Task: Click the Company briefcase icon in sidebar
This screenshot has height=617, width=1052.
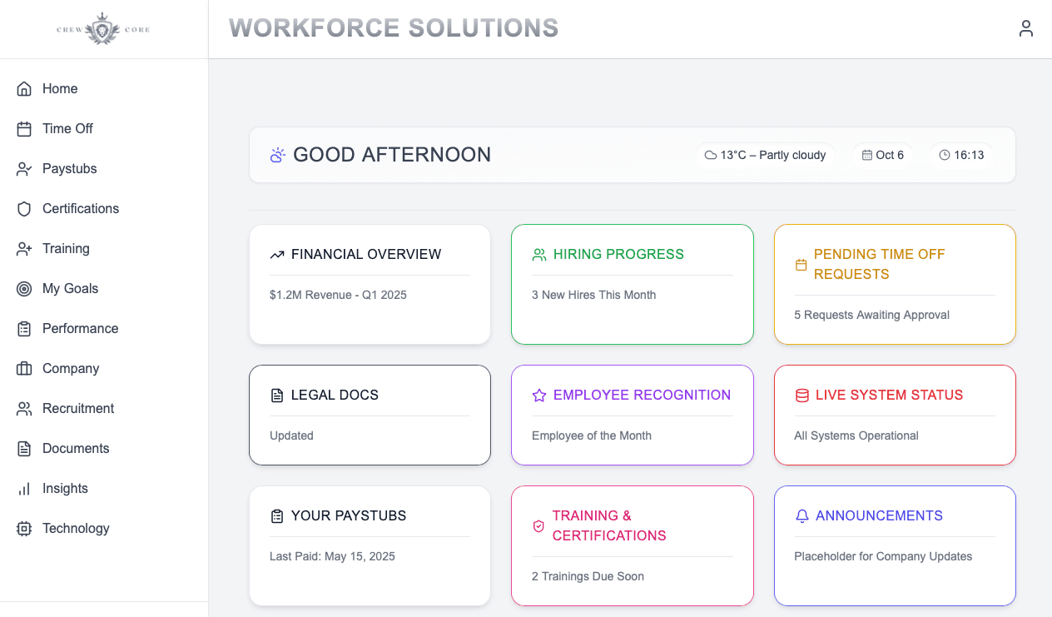Action: tap(24, 369)
